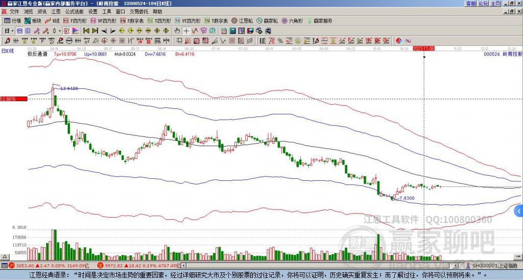Open the 9P四方形 tool
This screenshot has height=280, width=523.
click(103, 20)
